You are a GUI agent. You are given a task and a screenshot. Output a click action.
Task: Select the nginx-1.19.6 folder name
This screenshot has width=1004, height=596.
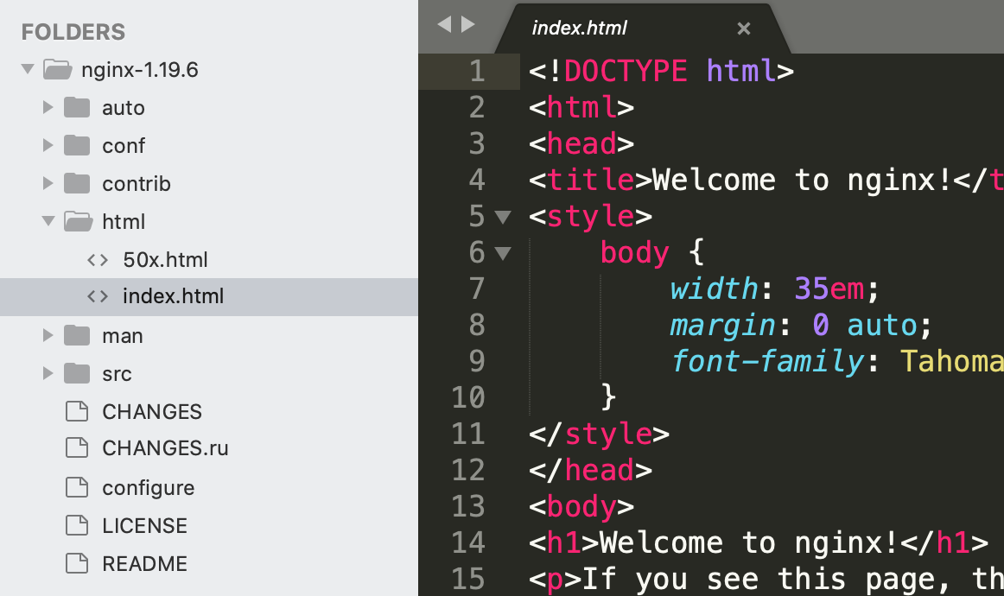point(140,69)
